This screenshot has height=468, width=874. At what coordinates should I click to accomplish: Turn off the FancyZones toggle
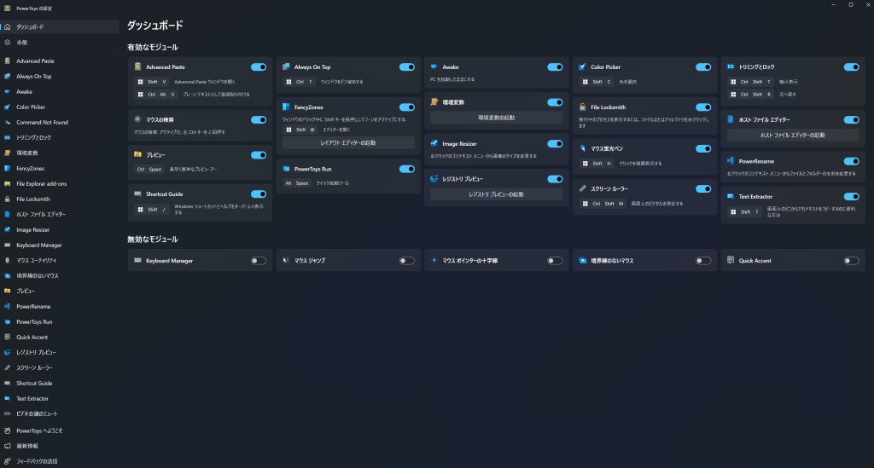tap(407, 107)
